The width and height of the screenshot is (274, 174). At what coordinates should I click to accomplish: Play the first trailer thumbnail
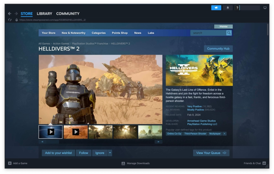click(51, 132)
